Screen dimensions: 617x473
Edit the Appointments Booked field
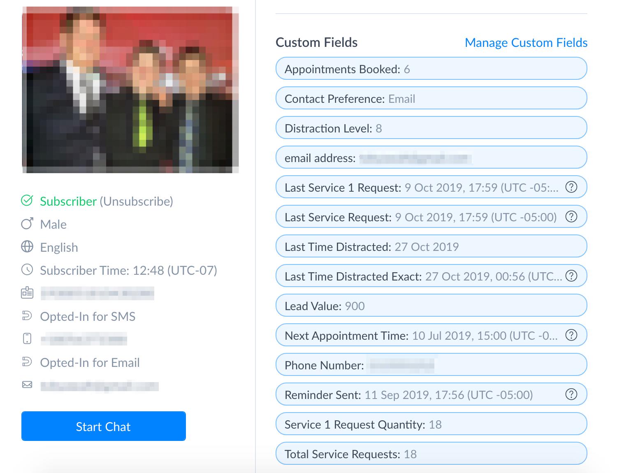[431, 69]
